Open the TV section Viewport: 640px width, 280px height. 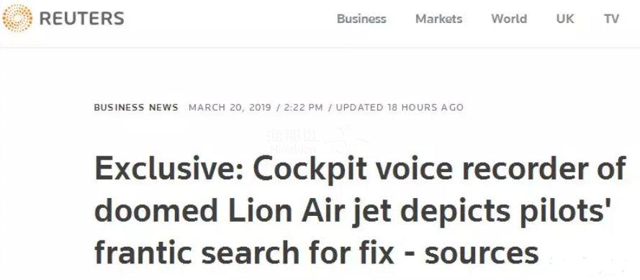click(x=611, y=19)
